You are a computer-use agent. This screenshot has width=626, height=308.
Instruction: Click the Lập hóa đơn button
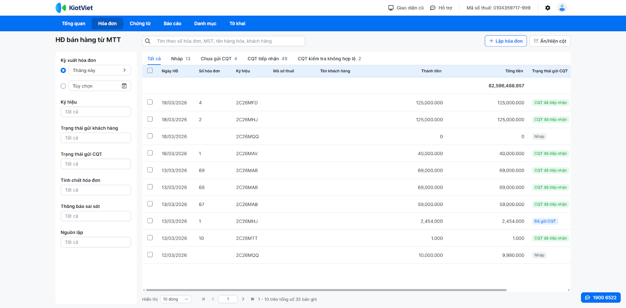click(x=505, y=41)
